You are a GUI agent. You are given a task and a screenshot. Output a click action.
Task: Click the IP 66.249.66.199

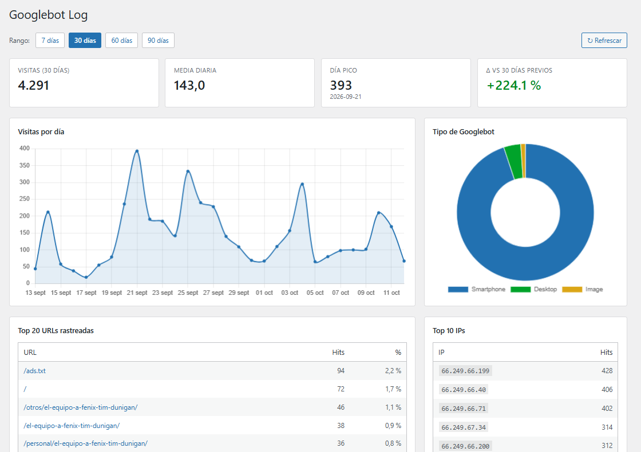(x=465, y=371)
